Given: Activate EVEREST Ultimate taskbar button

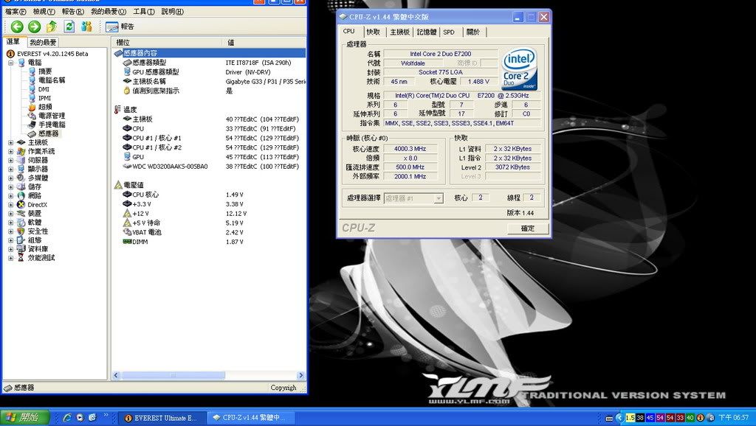Looking at the screenshot, I should [162, 419].
